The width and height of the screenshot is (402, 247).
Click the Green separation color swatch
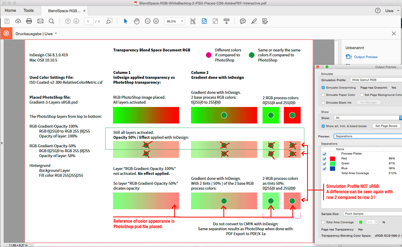[333, 164]
